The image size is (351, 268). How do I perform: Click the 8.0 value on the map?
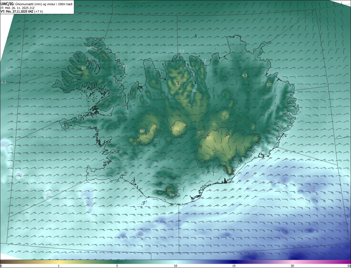[19, 203]
